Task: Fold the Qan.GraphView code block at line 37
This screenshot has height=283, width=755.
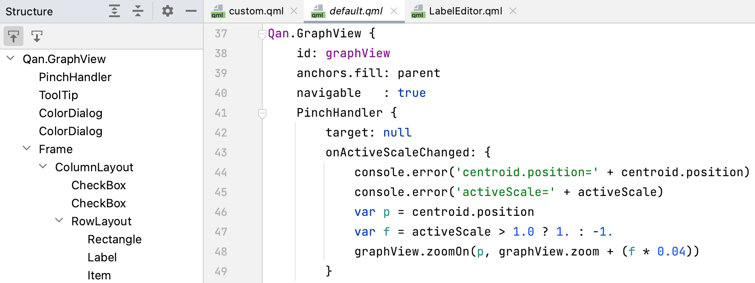Action: tap(262, 34)
